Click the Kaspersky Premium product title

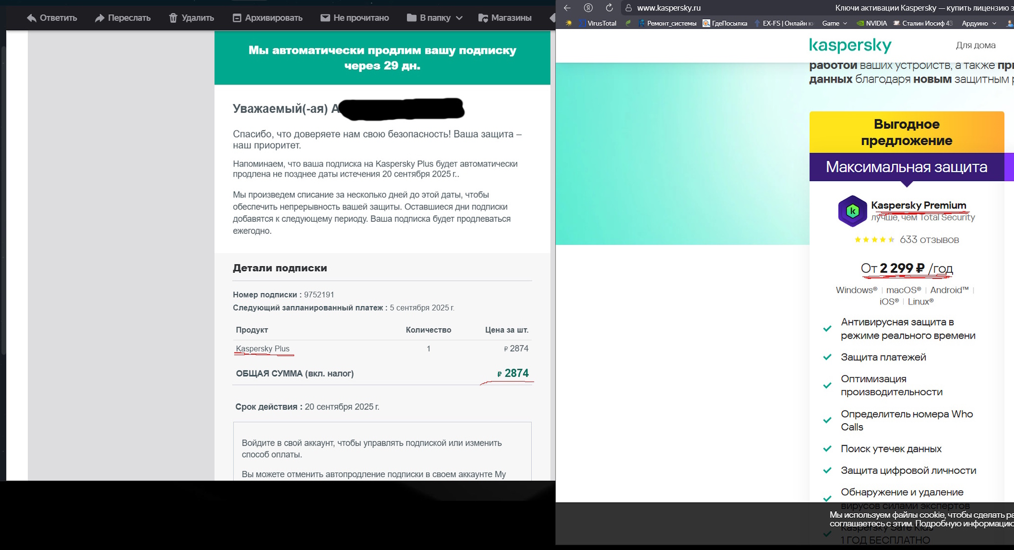[918, 205]
